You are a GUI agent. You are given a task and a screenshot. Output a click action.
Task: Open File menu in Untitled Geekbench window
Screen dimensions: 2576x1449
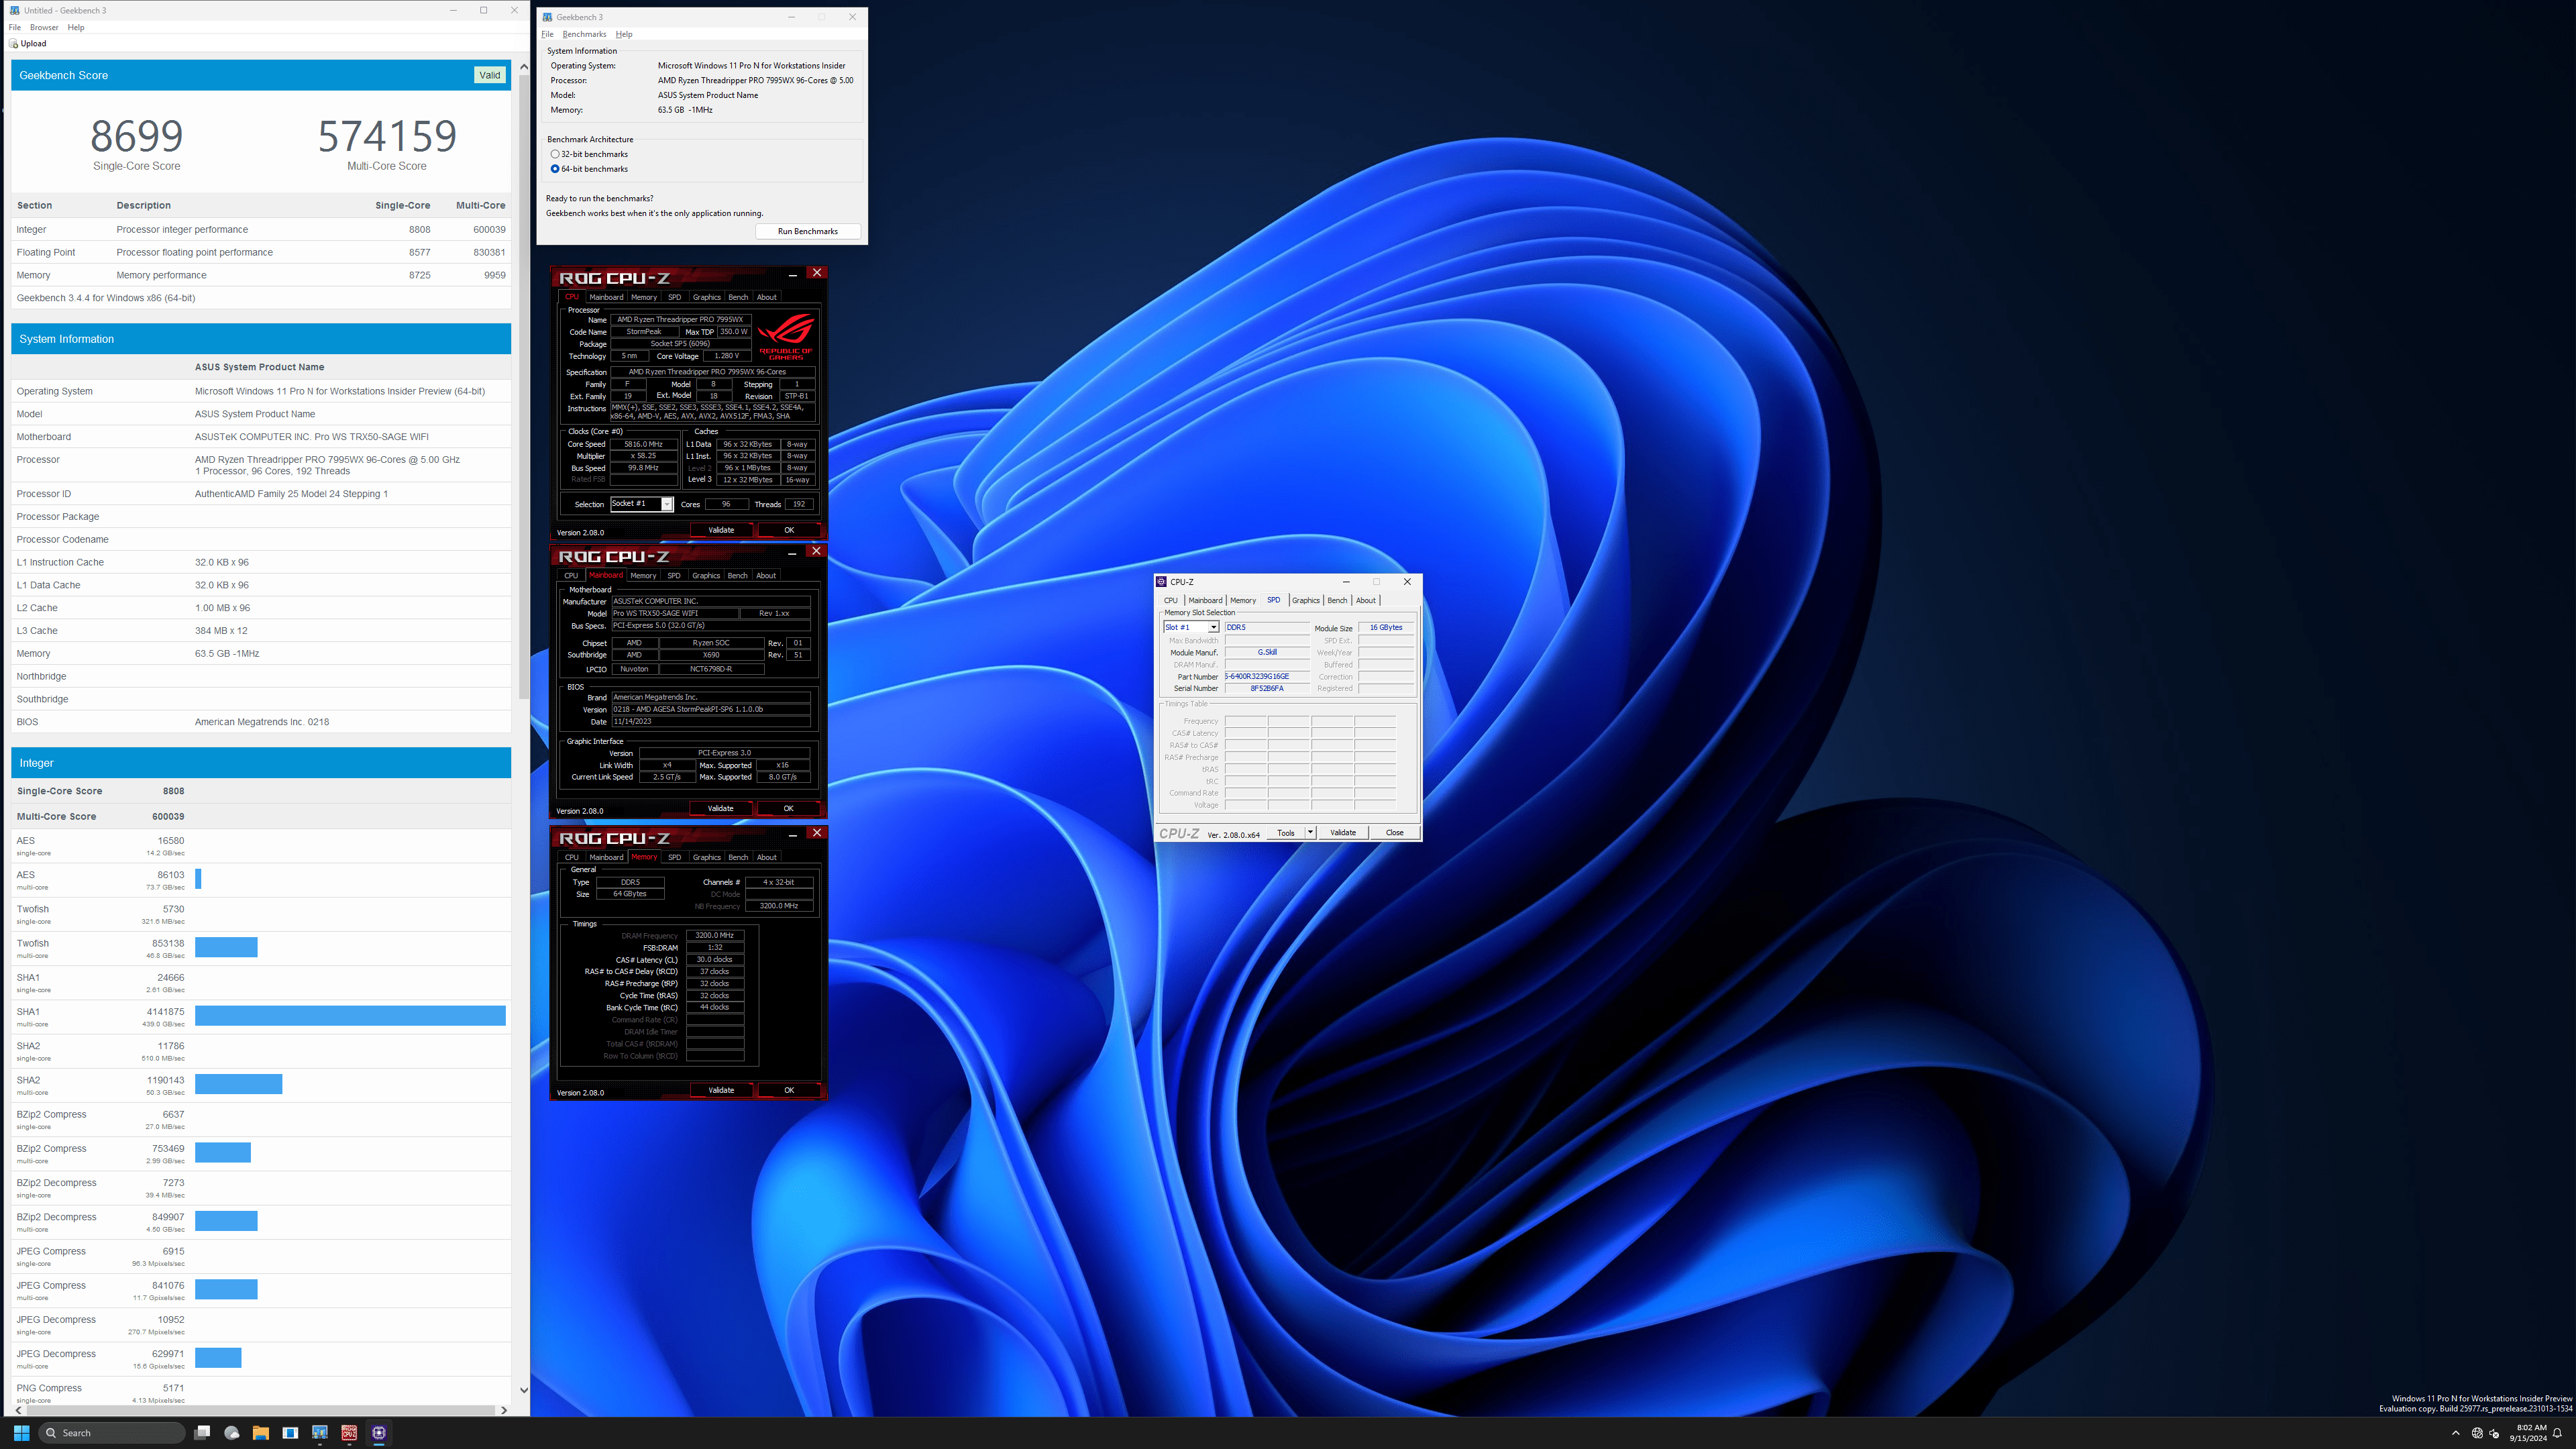tap(15, 27)
